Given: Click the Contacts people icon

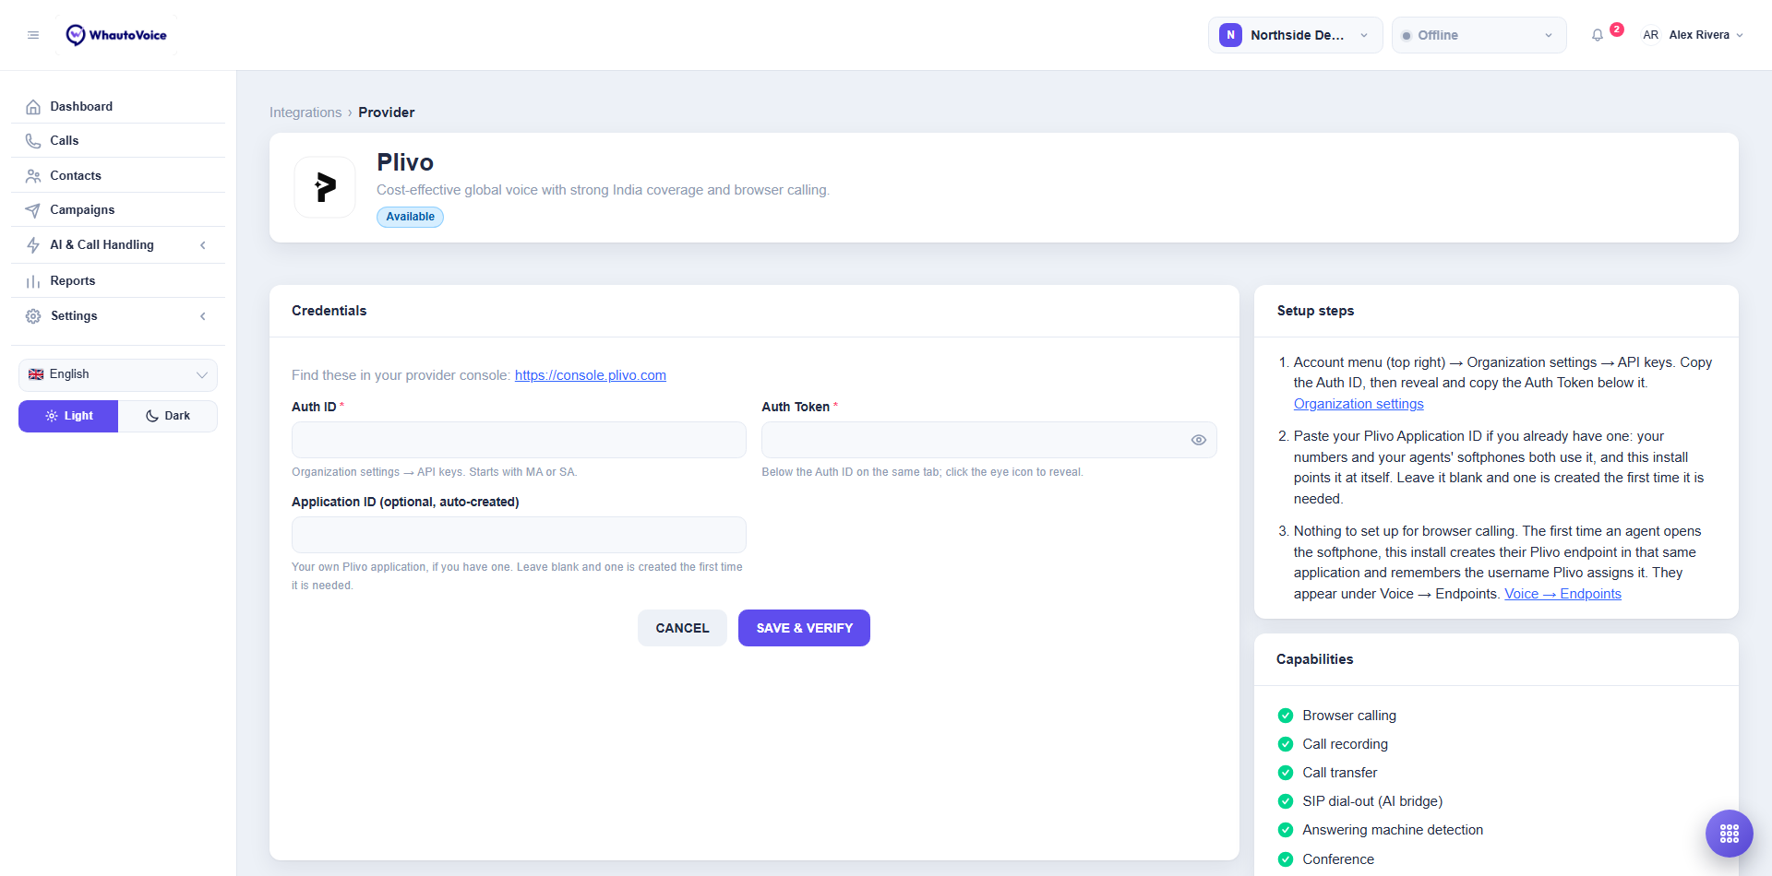Looking at the screenshot, I should coord(33,176).
